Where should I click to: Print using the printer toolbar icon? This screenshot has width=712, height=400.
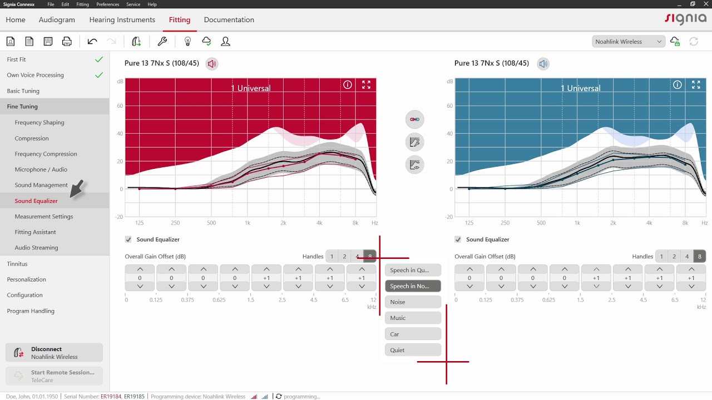coord(67,42)
